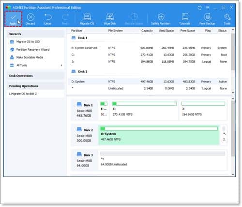The image size is (242, 207).
Task: Select E: System Reserved partition row
Action: click(149, 48)
